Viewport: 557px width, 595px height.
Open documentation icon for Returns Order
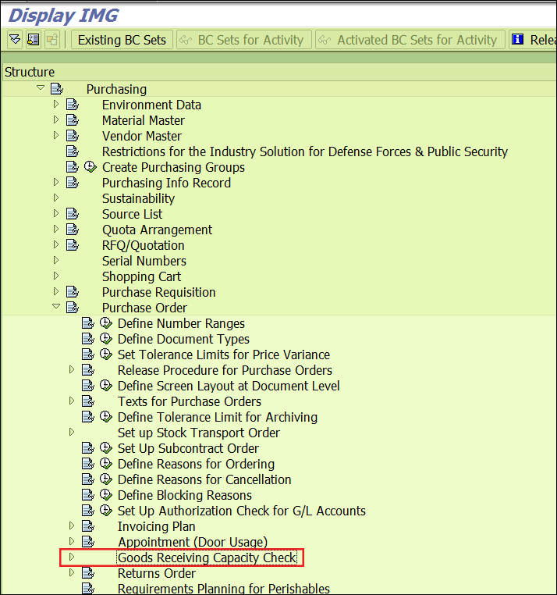tap(88, 572)
